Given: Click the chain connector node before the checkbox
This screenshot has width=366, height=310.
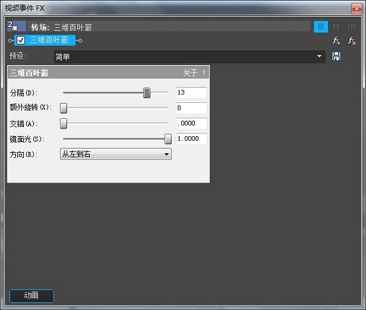Looking at the screenshot, I should [10, 40].
